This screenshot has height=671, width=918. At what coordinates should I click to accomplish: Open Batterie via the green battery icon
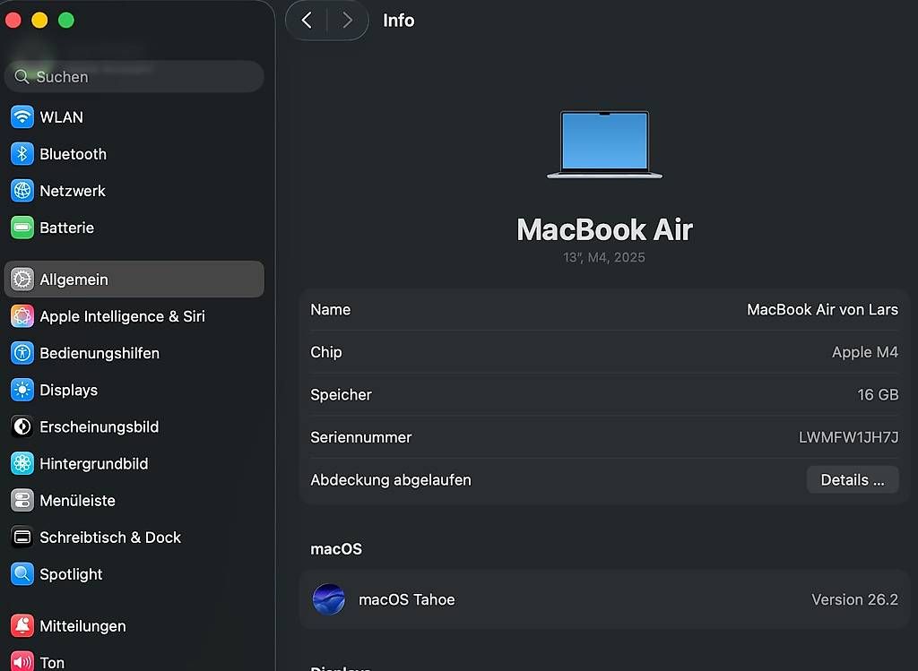point(22,228)
